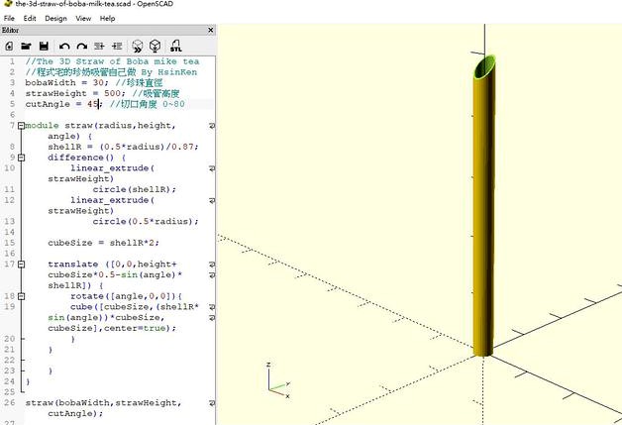Render the model with the Render icon
622x425 pixels.
(x=156, y=46)
